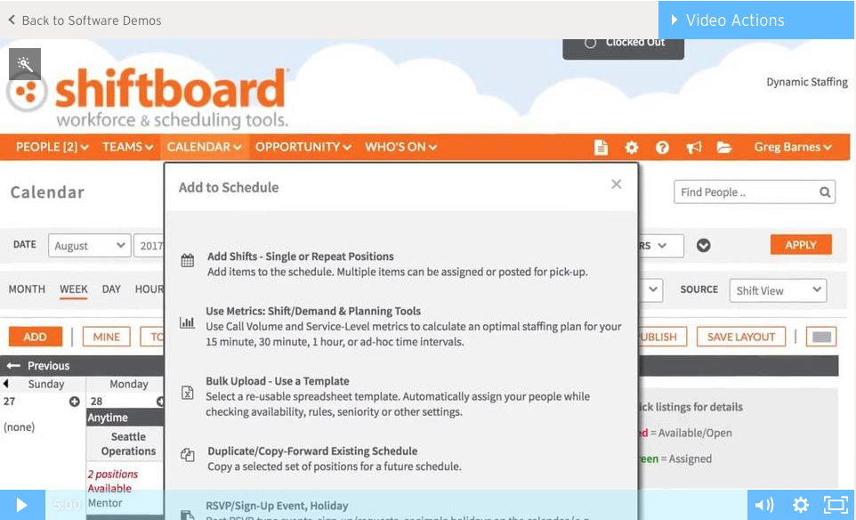Click the SAVE LAYOUT button
856x520 pixels.
pyautogui.click(x=741, y=337)
